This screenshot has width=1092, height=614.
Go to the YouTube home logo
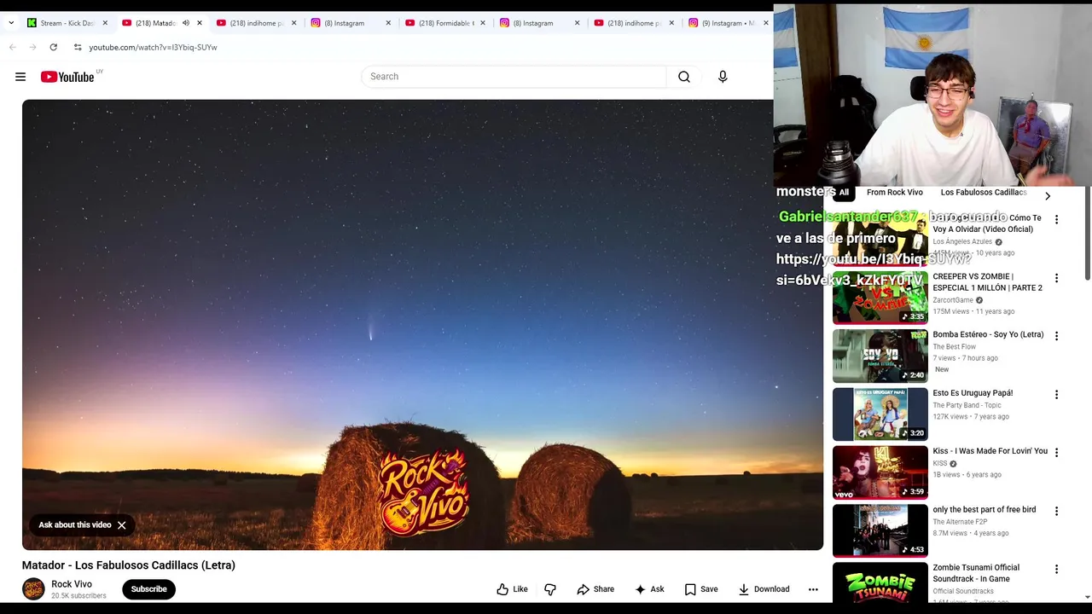click(x=67, y=77)
